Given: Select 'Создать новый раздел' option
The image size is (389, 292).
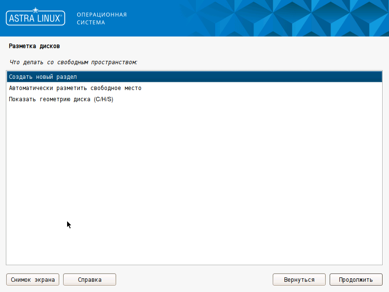Looking at the screenshot, I should [43, 77].
